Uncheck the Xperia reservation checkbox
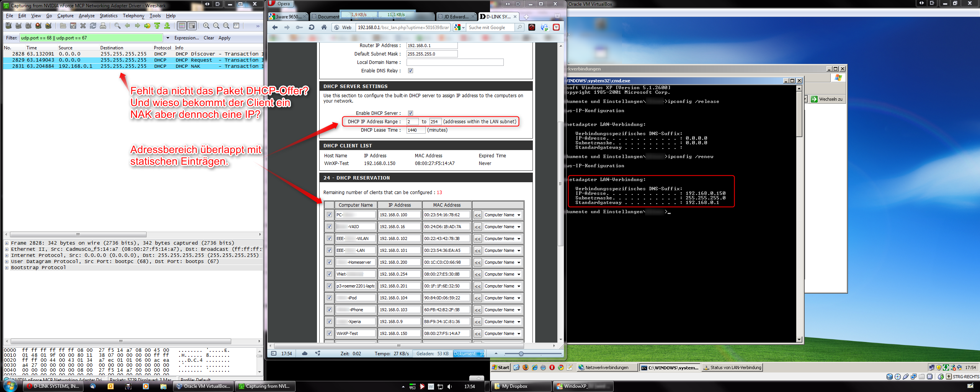The height and width of the screenshot is (392, 980). coord(329,322)
